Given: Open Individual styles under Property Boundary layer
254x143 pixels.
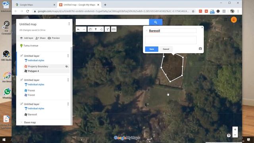Looking at the screenshot, I should coord(36,60).
